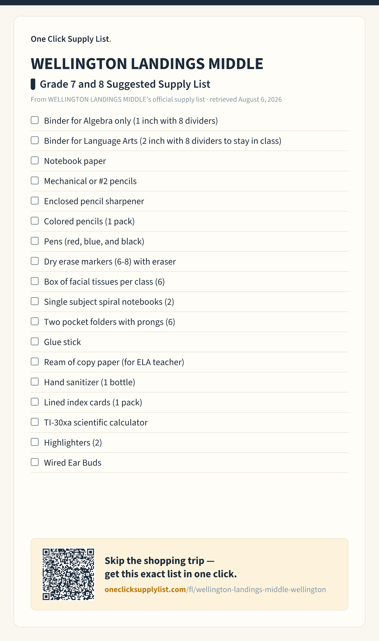Viewport: 379px width, 641px height.
Task: Tick the Enclosed pencil sharpener box
Action: click(x=35, y=201)
